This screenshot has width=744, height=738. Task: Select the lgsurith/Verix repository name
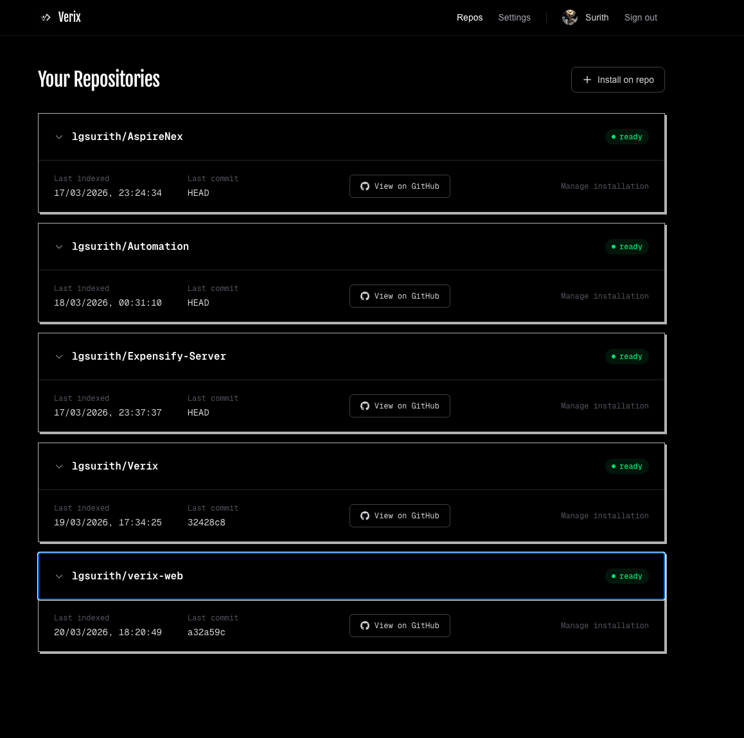(x=115, y=466)
